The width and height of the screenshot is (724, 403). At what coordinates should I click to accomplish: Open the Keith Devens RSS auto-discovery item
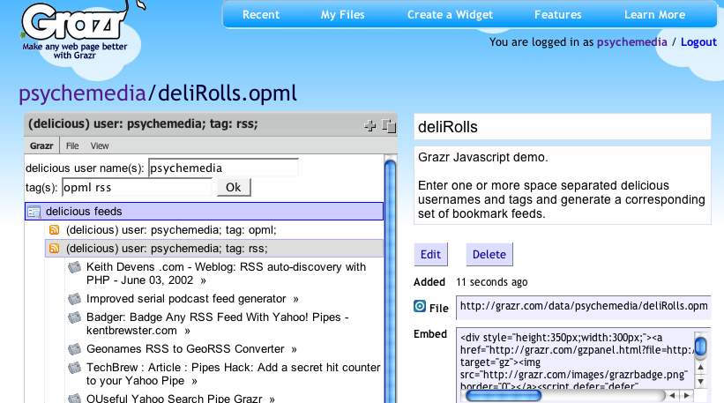226,273
